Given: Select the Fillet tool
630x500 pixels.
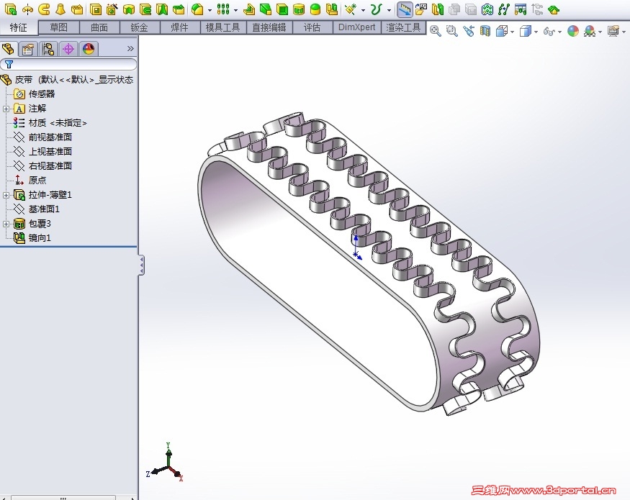Looking at the screenshot, I should (x=197, y=9).
